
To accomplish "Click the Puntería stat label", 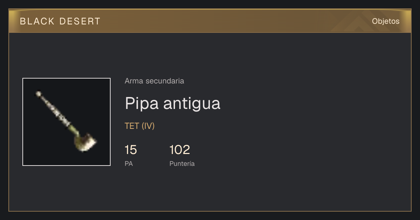I will pyautogui.click(x=182, y=163).
